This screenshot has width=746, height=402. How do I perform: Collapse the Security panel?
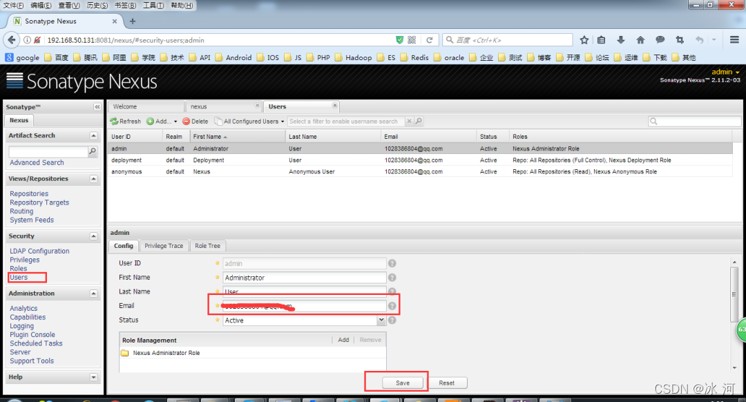click(94, 236)
